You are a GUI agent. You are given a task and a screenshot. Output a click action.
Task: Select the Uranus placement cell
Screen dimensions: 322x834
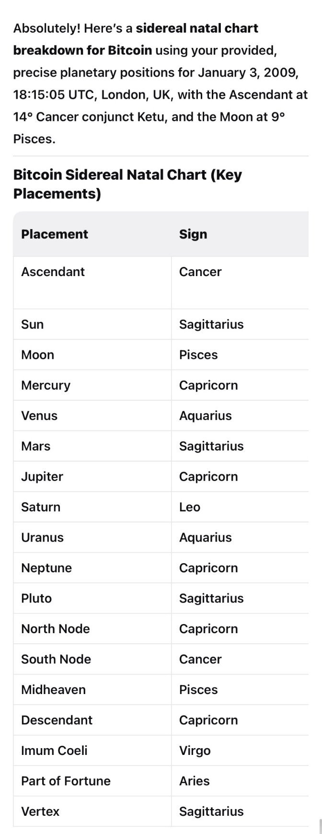click(x=42, y=537)
